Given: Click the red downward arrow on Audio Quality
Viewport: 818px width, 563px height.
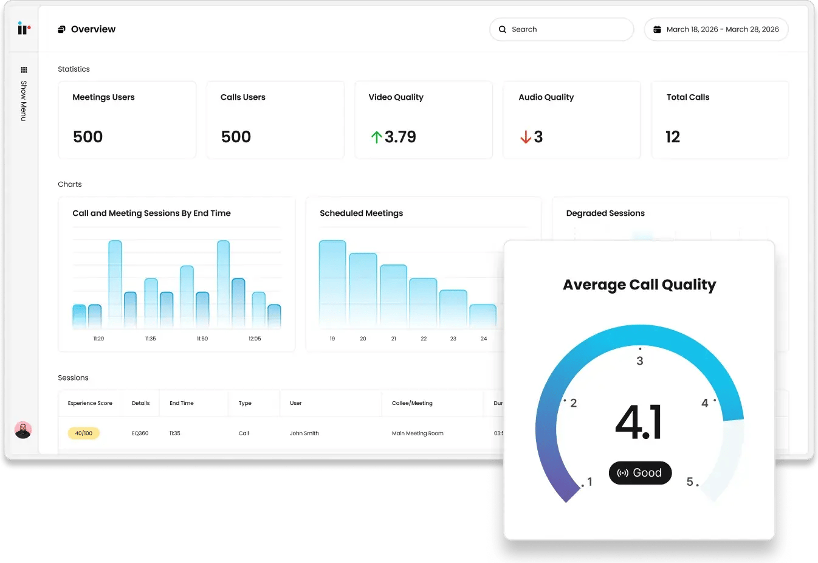Looking at the screenshot, I should pos(526,137).
